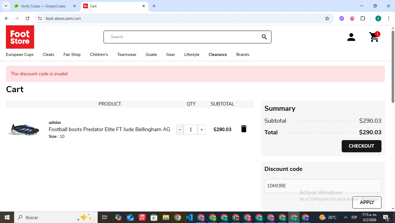Click the page vertical scrollbar
This screenshot has height=223, width=395.
[x=393, y=67]
